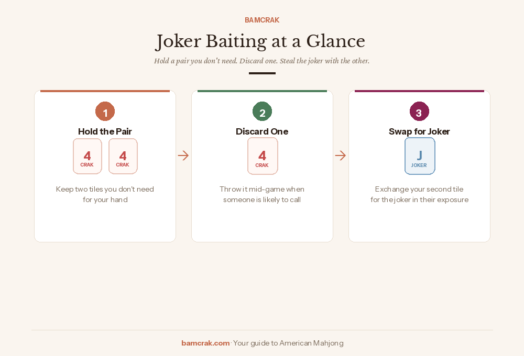The width and height of the screenshot is (524, 356).
Task: Click the arrow between steps 2 and 3
Action: [x=341, y=155]
